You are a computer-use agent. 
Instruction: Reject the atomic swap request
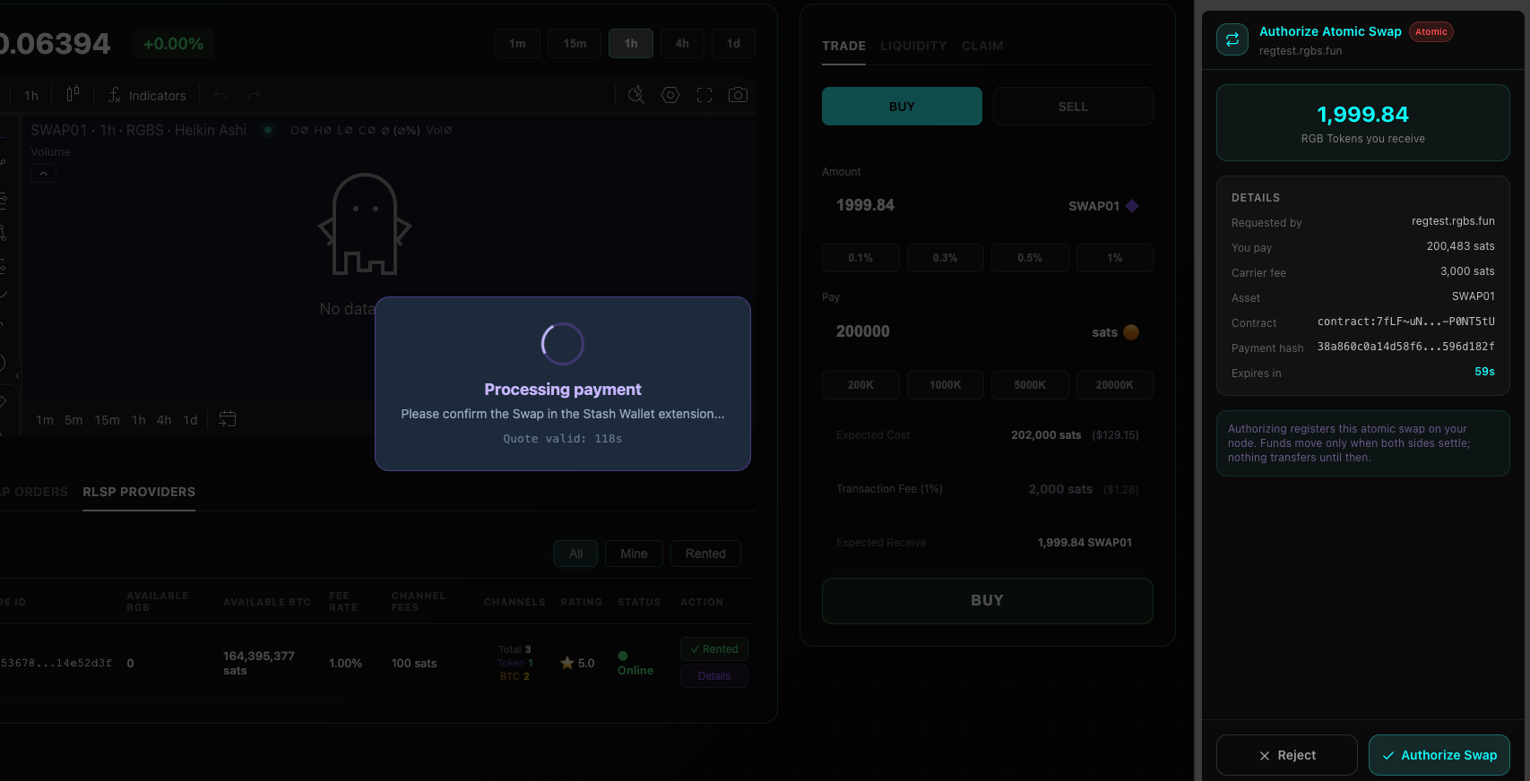1286,755
